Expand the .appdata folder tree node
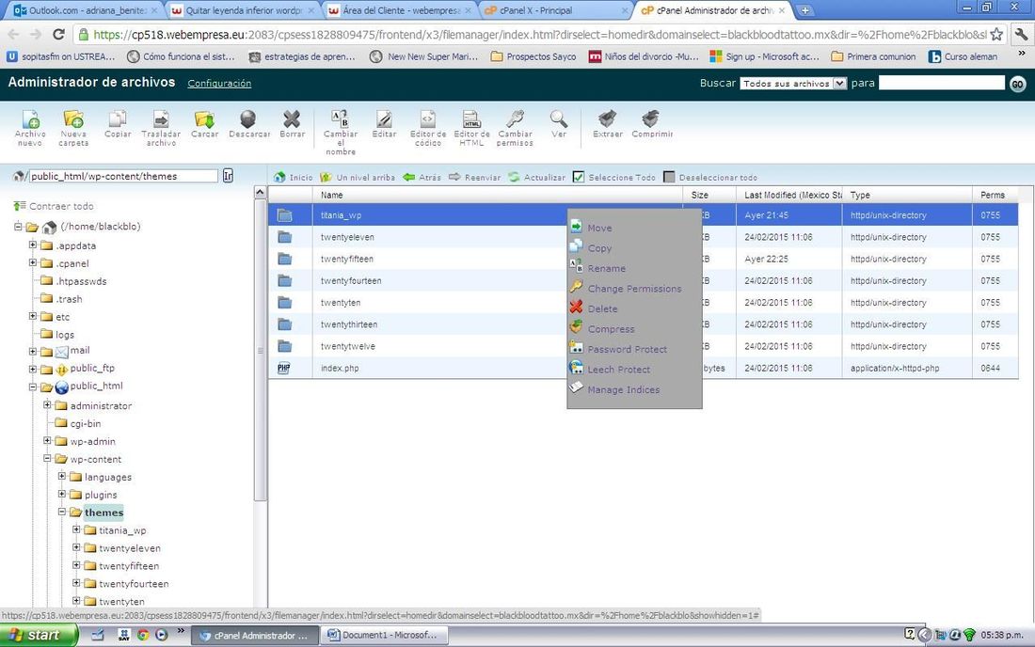1035x647 pixels. point(32,245)
